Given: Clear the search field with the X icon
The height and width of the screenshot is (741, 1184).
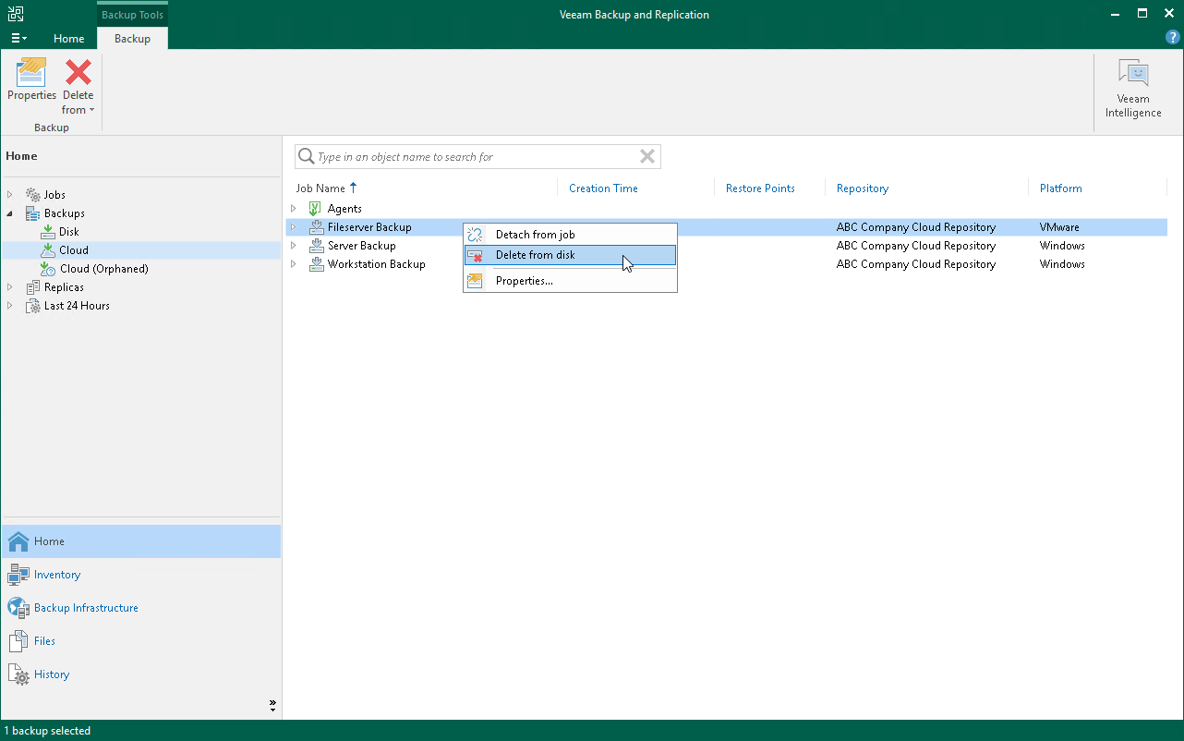Looking at the screenshot, I should (646, 156).
